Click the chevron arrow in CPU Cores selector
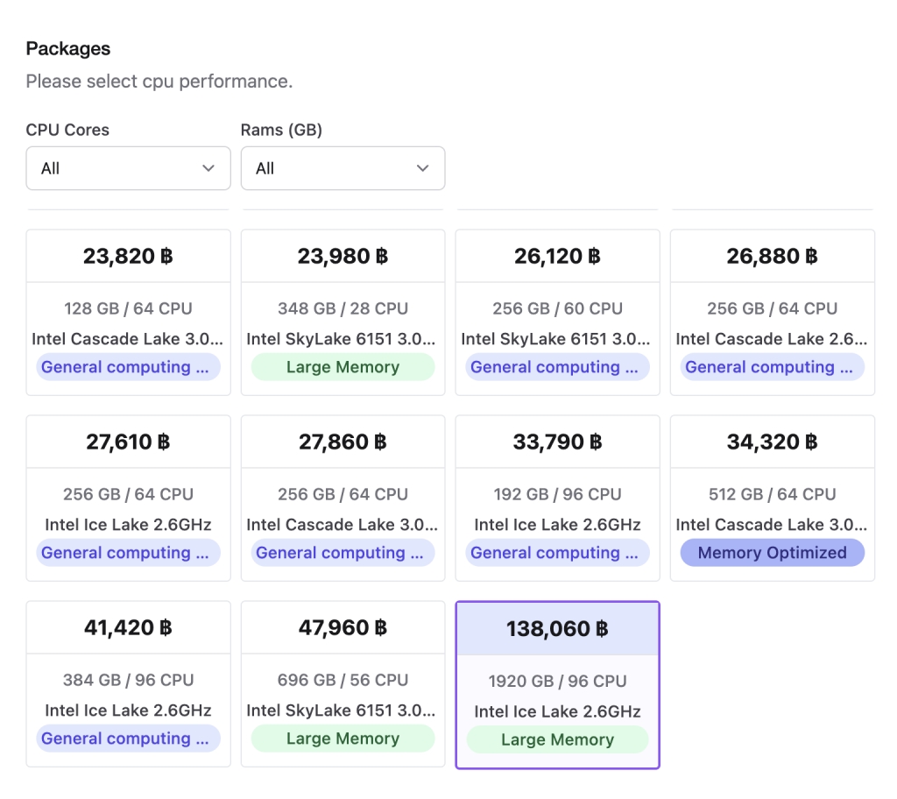 click(x=208, y=168)
